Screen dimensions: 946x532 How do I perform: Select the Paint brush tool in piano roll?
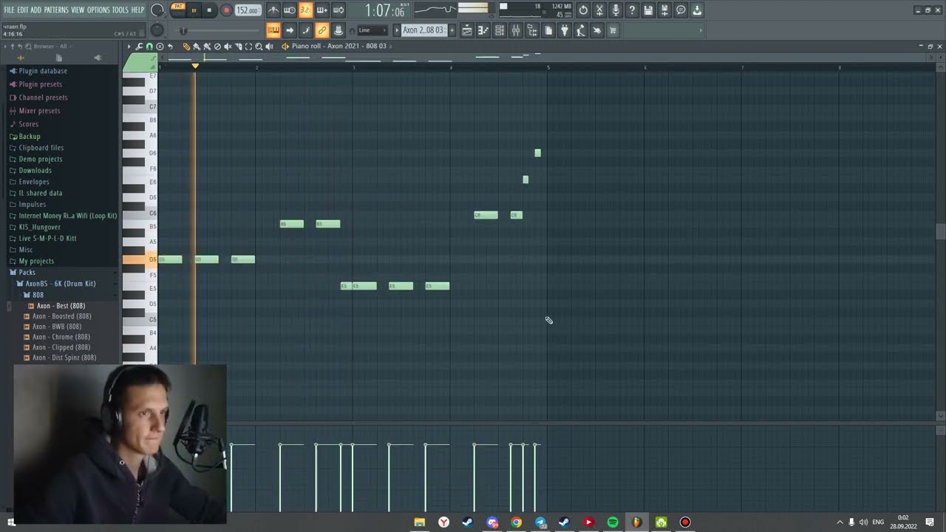[197, 47]
